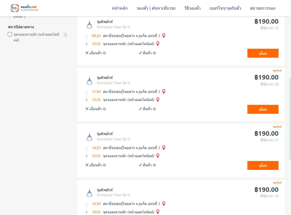Image resolution: width=291 pixels, height=215 pixels.
Task: Open จองตั๋ว | ค้นหาเที่ยวรถ menu
Action: 156,8
